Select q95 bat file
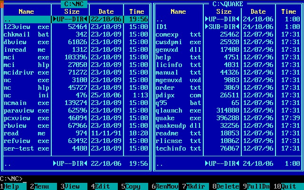Viewport: 304px width, 190px height. [x=178, y=103]
